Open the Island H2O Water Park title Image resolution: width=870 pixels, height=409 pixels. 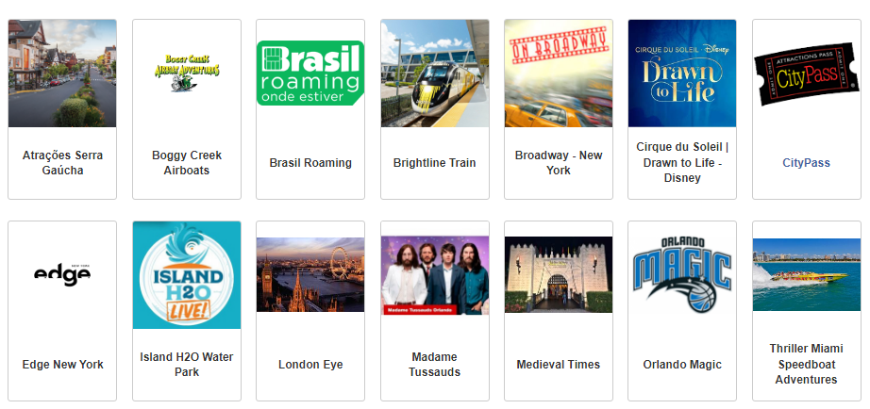(x=187, y=364)
